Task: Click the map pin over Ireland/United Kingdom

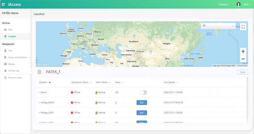Action: point(69,34)
